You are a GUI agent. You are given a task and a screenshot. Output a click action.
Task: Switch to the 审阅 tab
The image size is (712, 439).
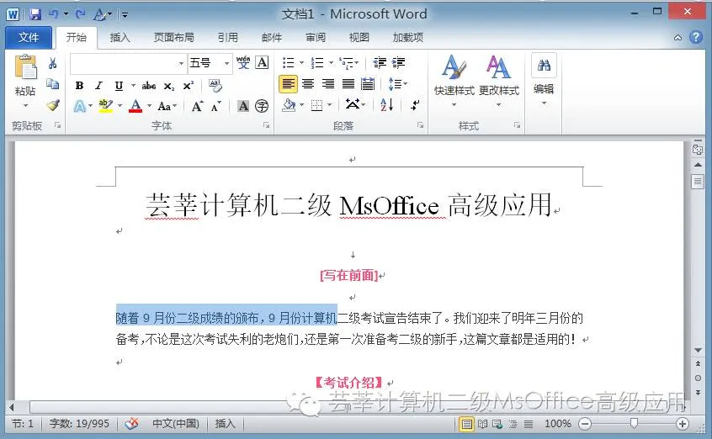[x=315, y=37]
